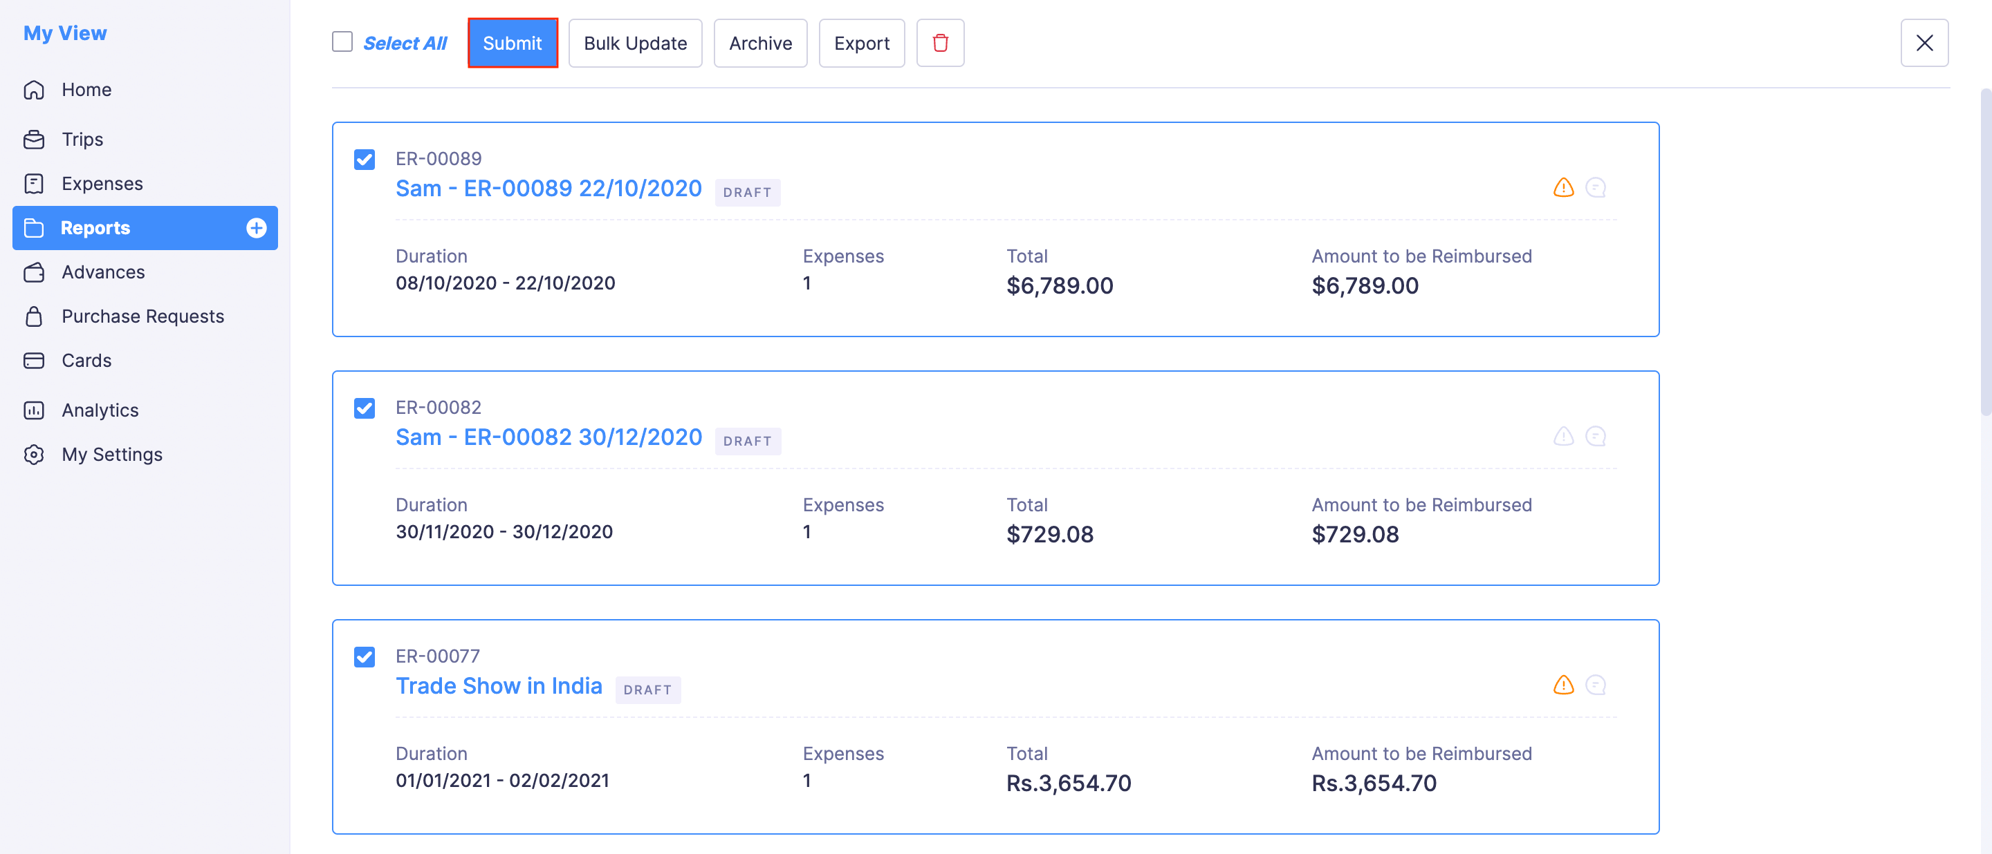Submit the selected reports

tap(512, 42)
